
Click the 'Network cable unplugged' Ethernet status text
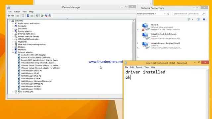[162, 27]
